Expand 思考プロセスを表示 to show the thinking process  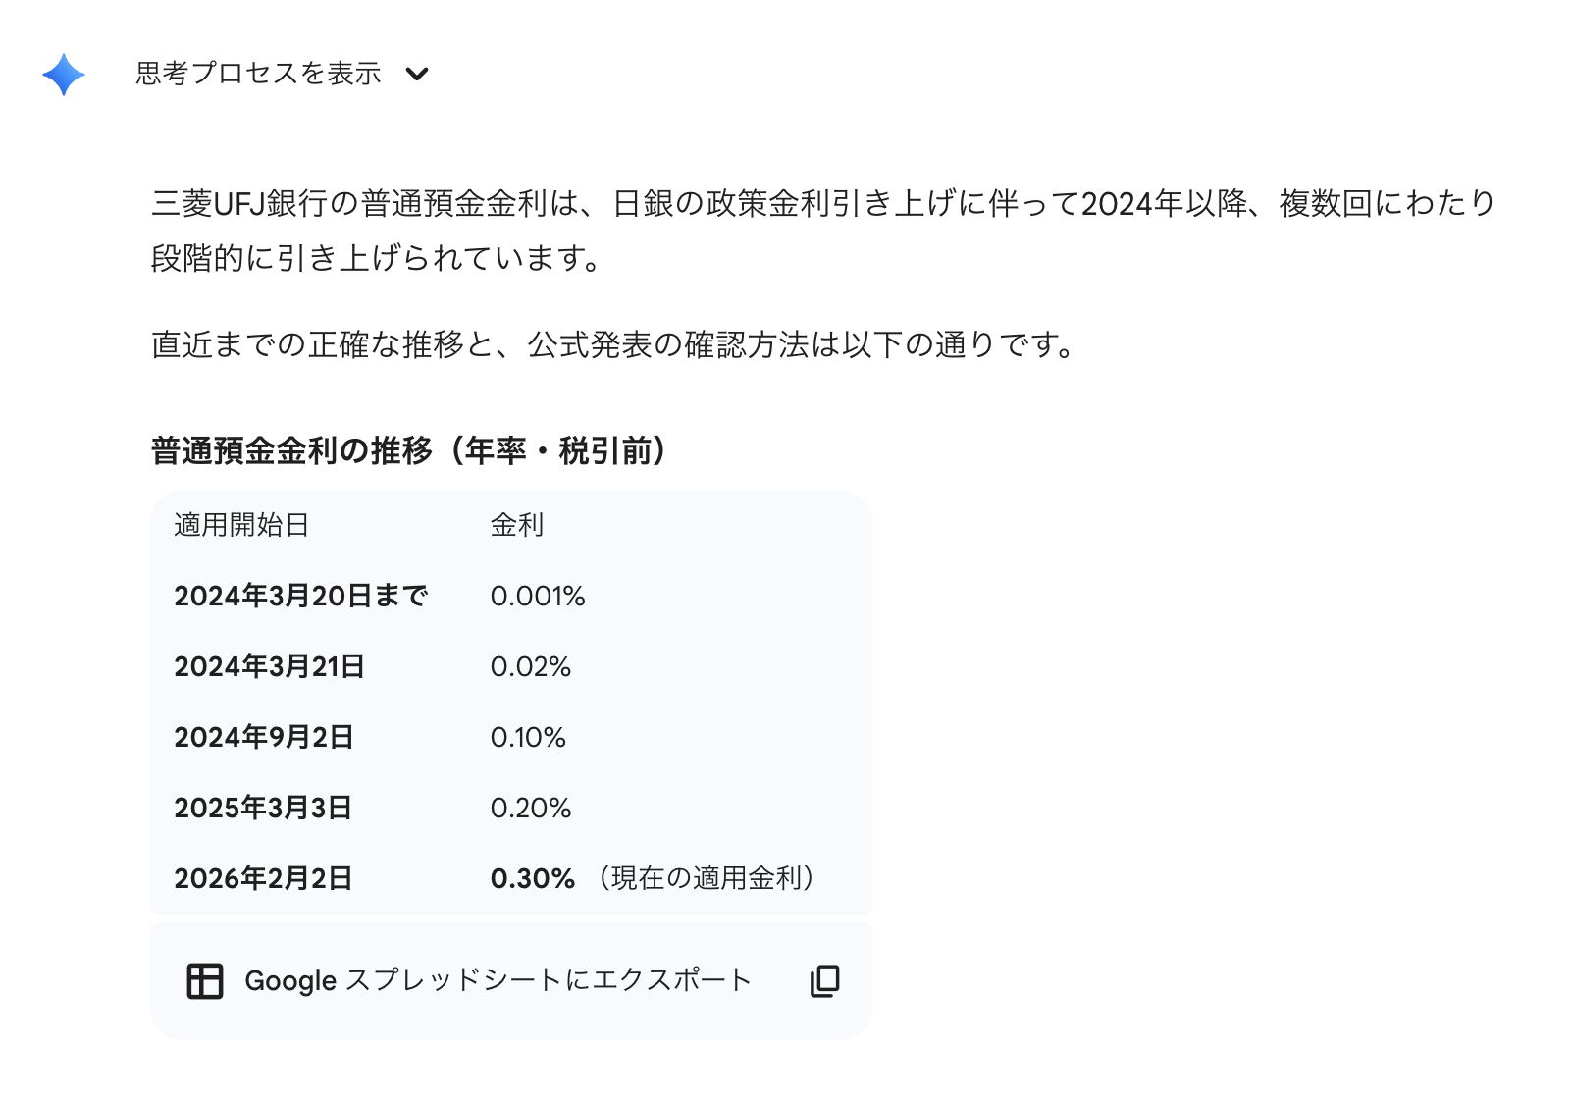pos(257,74)
